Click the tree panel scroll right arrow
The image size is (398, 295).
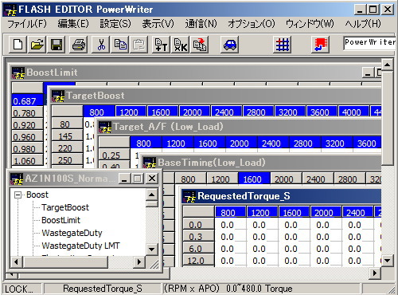pos(139,262)
